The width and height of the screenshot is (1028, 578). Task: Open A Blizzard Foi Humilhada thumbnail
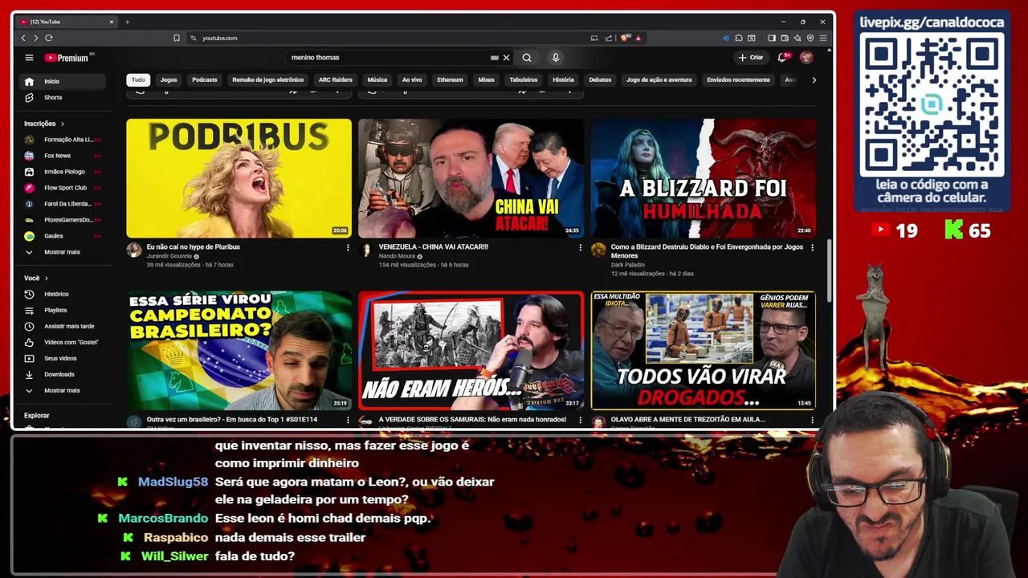(703, 178)
